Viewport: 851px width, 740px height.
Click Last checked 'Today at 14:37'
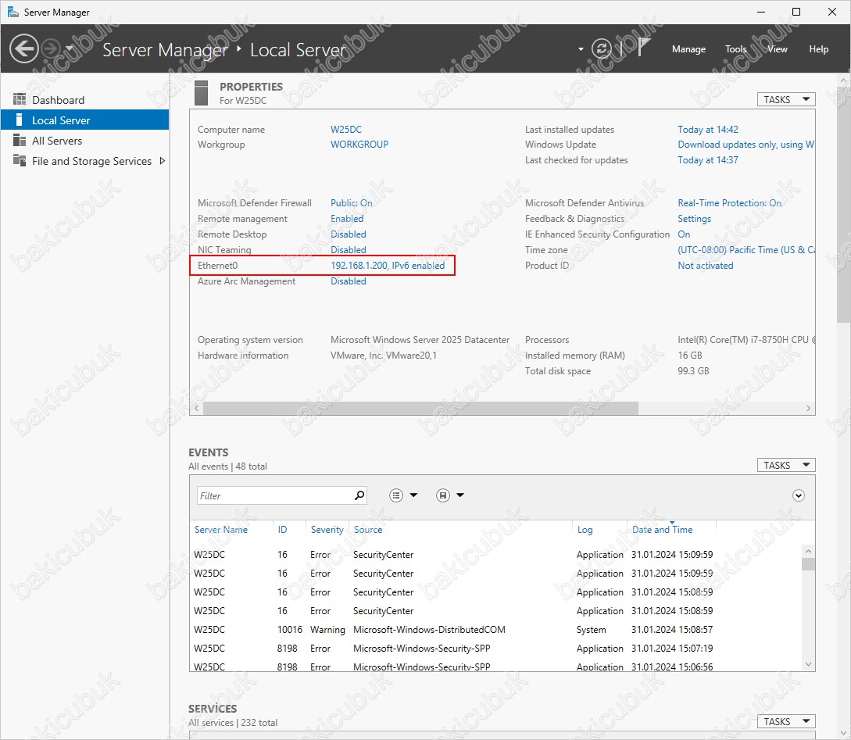click(708, 160)
